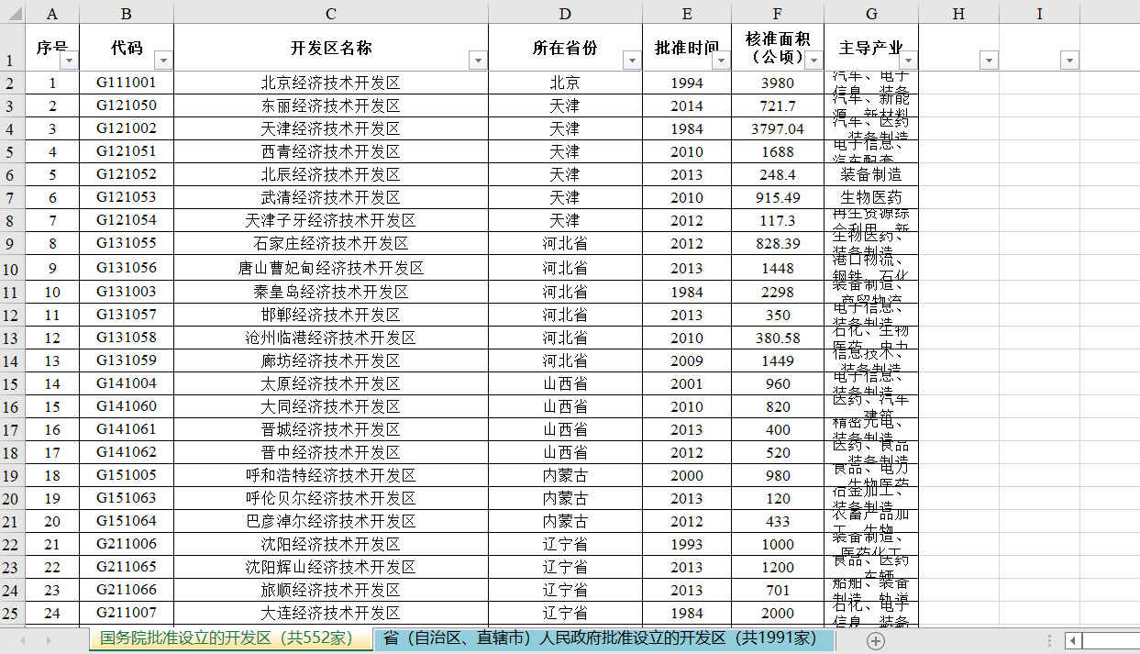The width and height of the screenshot is (1140, 654).
Task: Click horizontal scrollbar left arrow
Action: point(1073,640)
